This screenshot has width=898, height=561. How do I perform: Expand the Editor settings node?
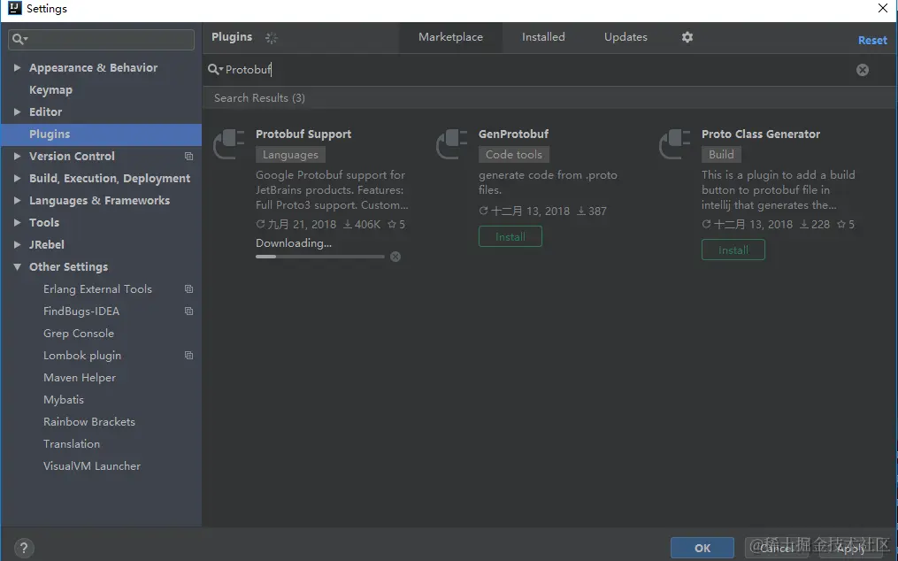[x=17, y=111]
